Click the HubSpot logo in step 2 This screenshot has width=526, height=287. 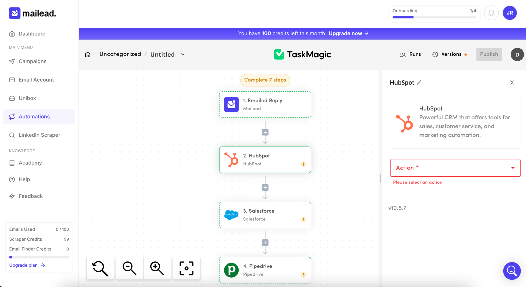(231, 160)
